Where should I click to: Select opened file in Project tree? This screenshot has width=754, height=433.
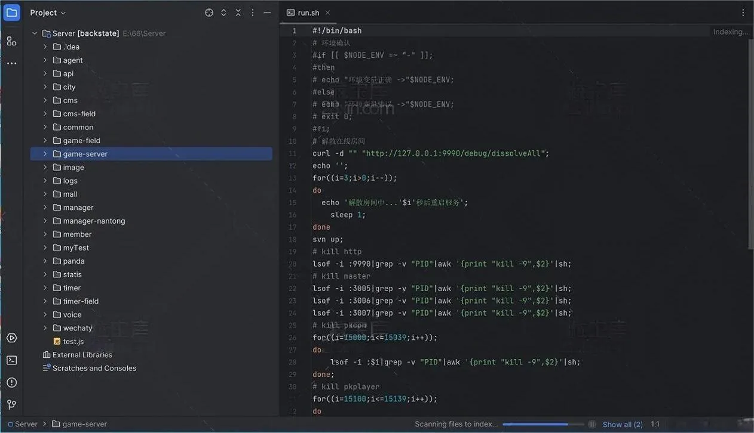(x=209, y=13)
